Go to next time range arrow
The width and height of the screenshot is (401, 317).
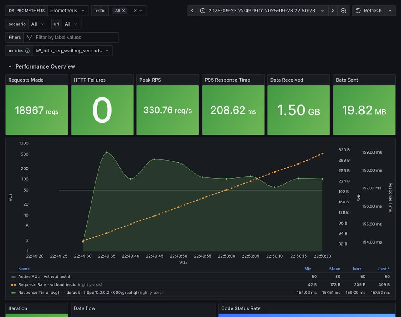(x=333, y=11)
